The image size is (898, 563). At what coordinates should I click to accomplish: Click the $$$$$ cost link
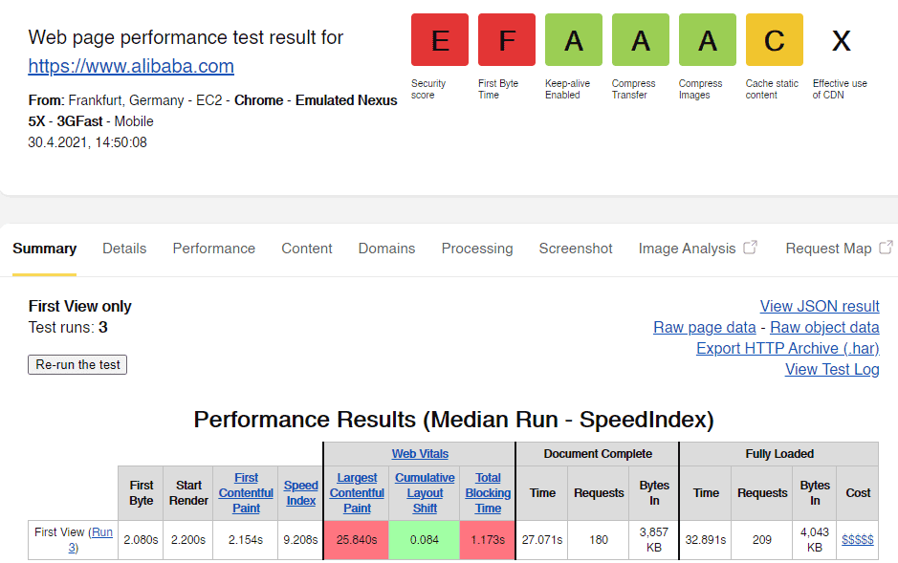(x=857, y=539)
